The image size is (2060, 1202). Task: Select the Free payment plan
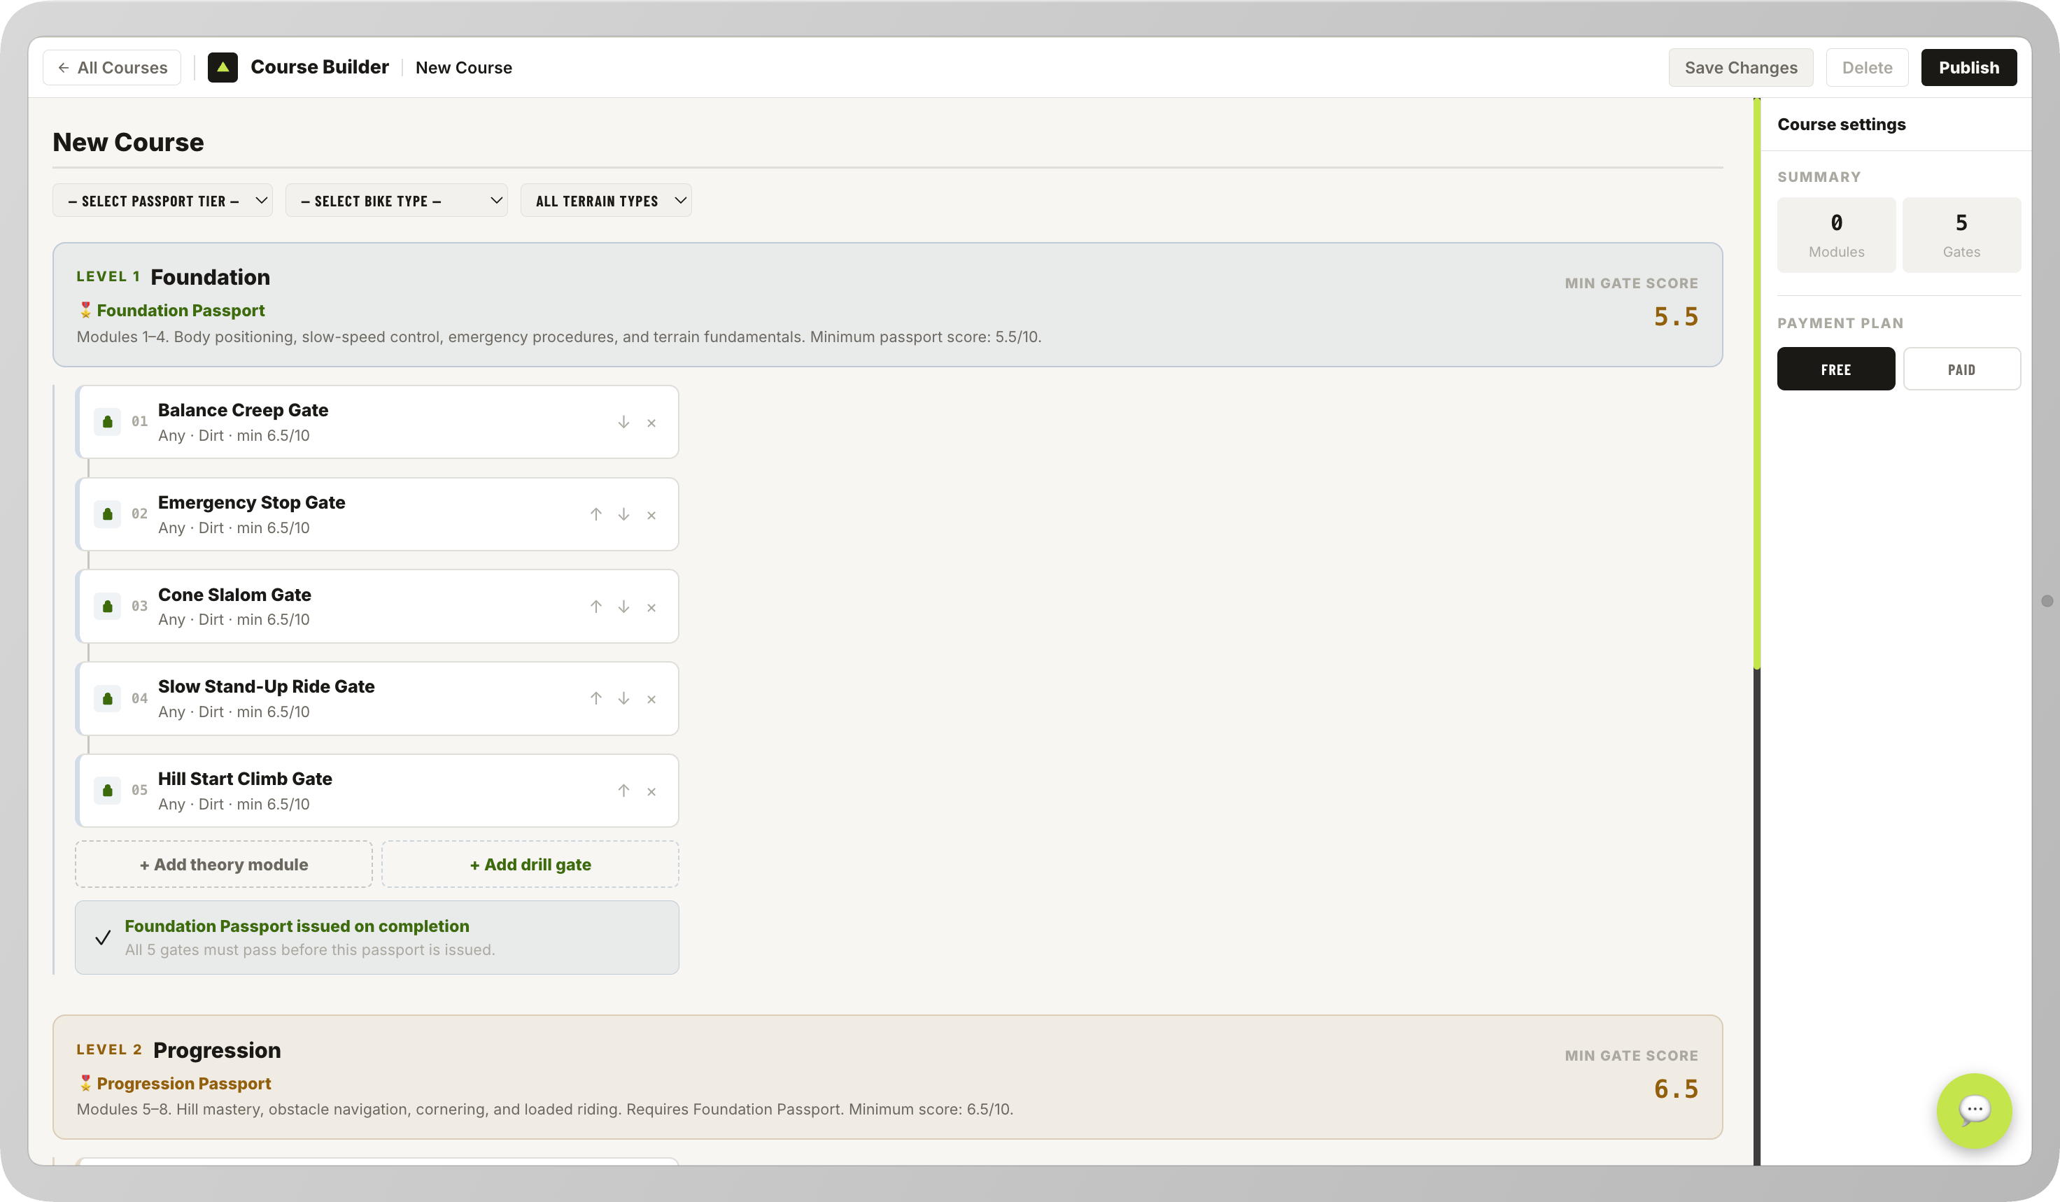tap(1835, 369)
